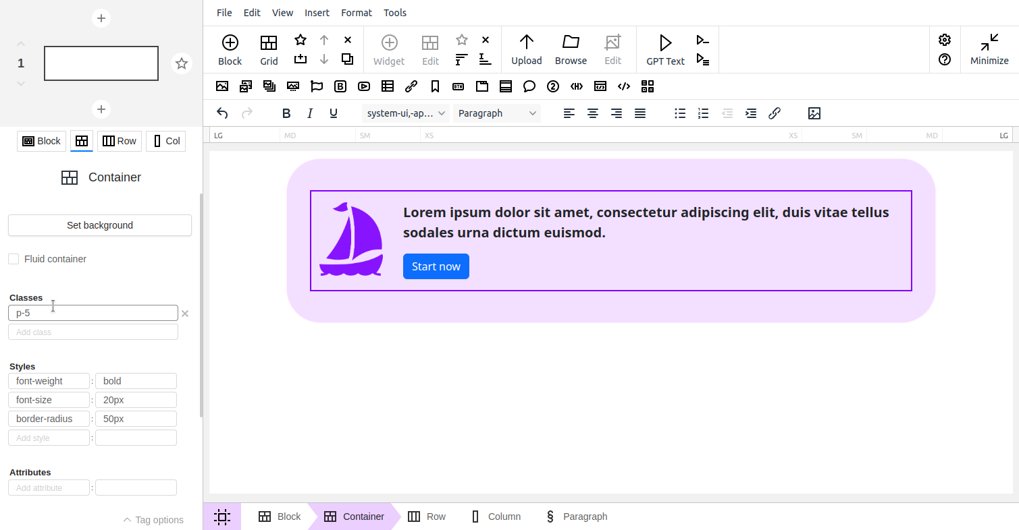
Task: Open the Paragraph style dropdown
Action: click(497, 113)
